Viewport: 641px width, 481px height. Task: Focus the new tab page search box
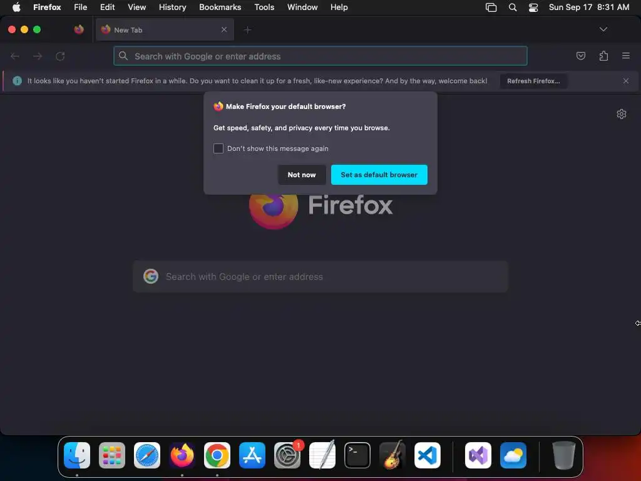(x=320, y=276)
